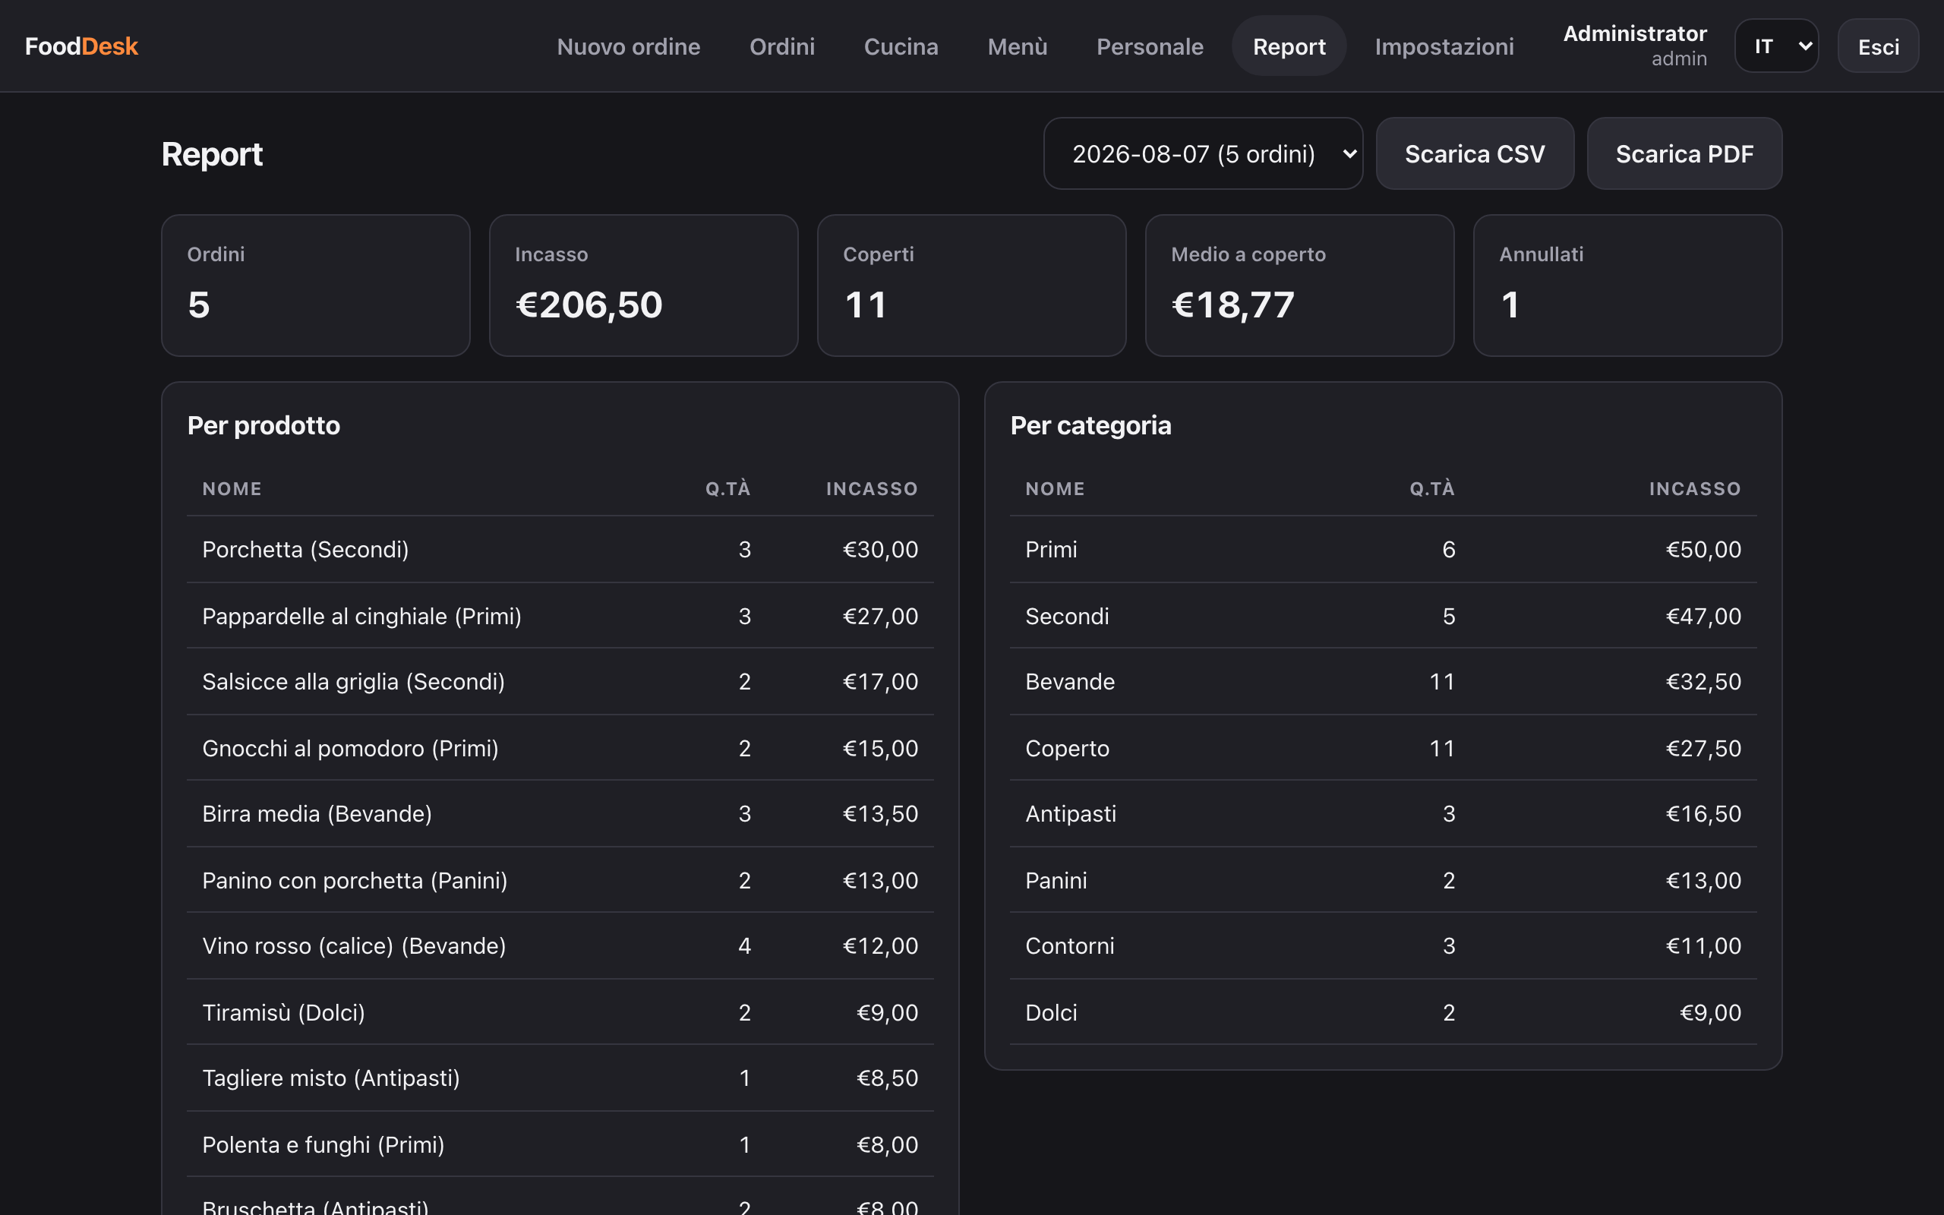Viewport: 1944px width, 1215px height.
Task: Select the Contorni category row
Action: [1384, 946]
